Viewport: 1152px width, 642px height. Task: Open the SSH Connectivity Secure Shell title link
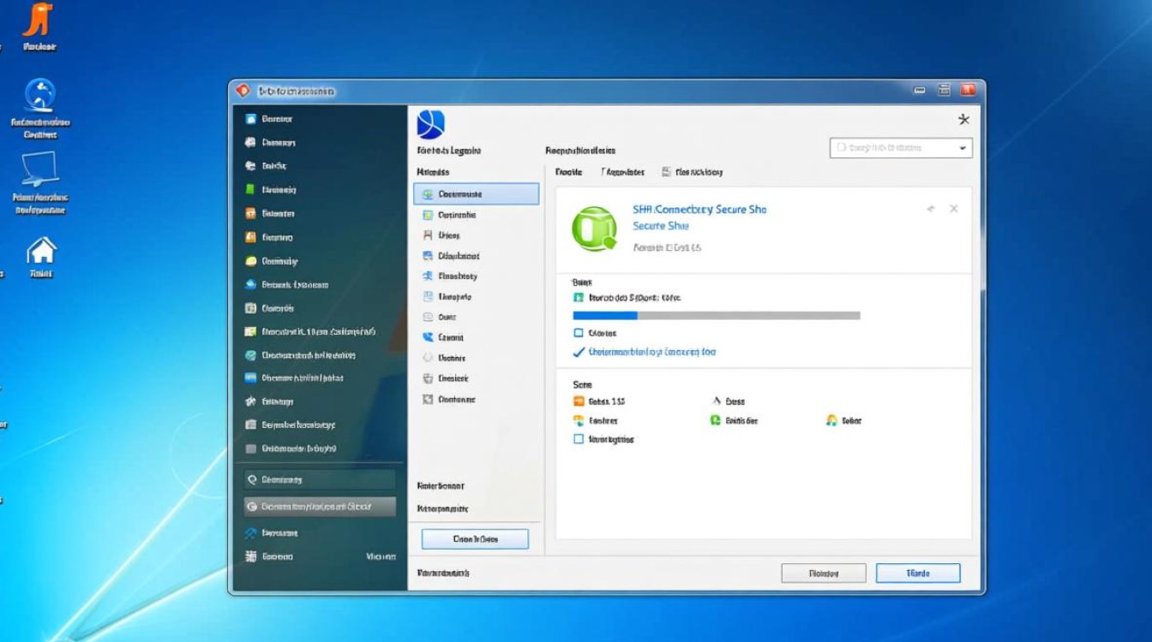click(x=699, y=209)
